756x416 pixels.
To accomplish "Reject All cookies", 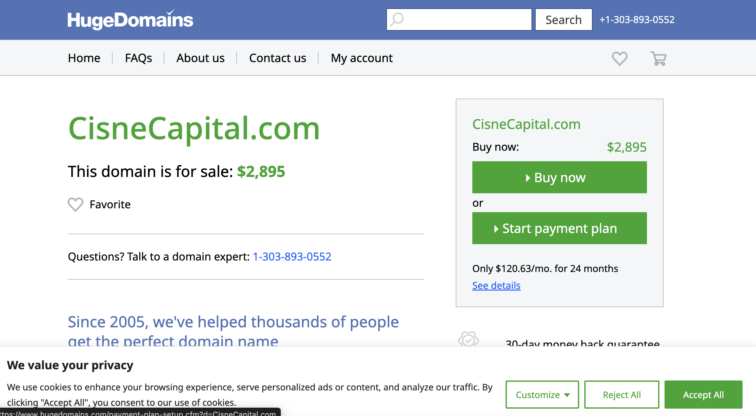I will (x=622, y=395).
